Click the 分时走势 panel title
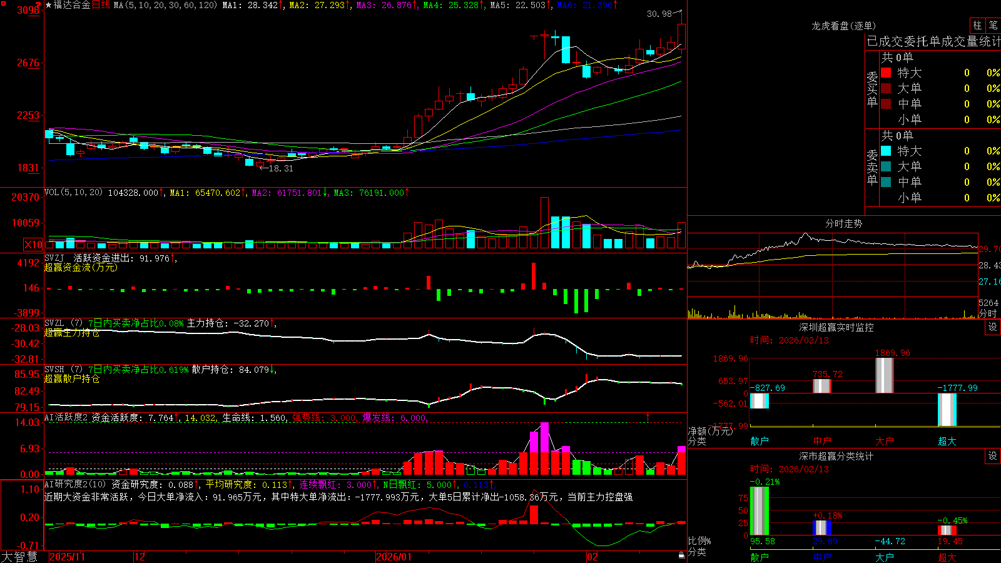1001x563 pixels. point(843,223)
